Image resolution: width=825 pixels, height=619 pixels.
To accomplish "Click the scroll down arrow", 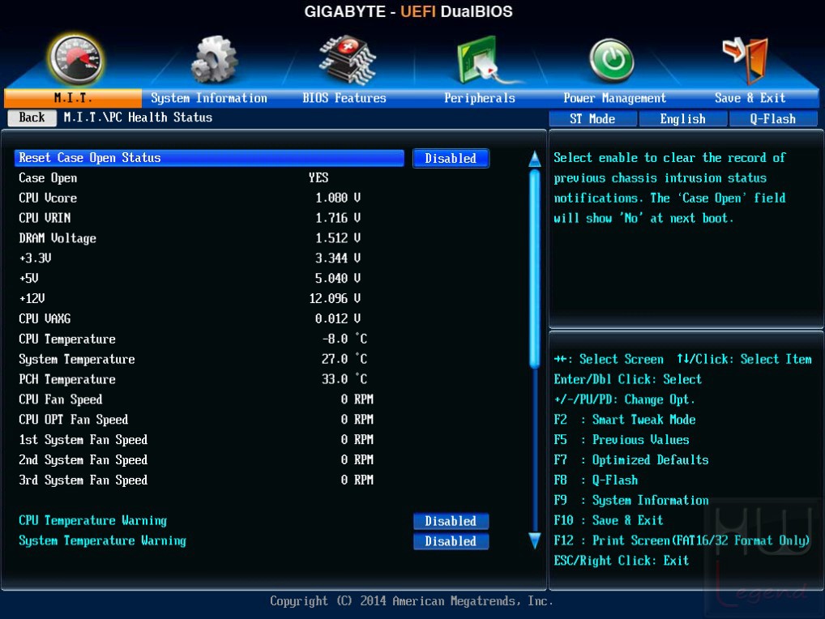I will tap(535, 540).
